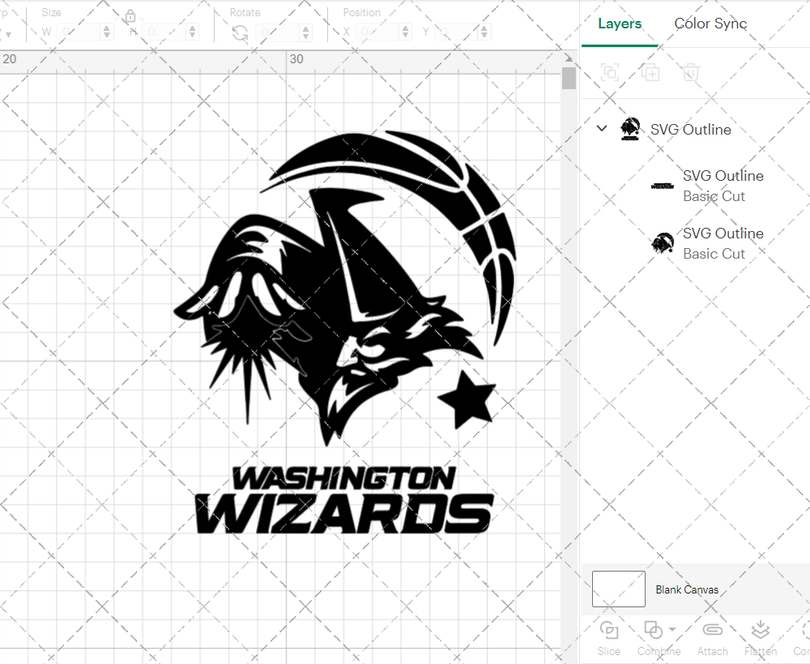Click the Blank Canvas color swatch
Screen dimensions: 810x664
pyautogui.click(x=618, y=589)
